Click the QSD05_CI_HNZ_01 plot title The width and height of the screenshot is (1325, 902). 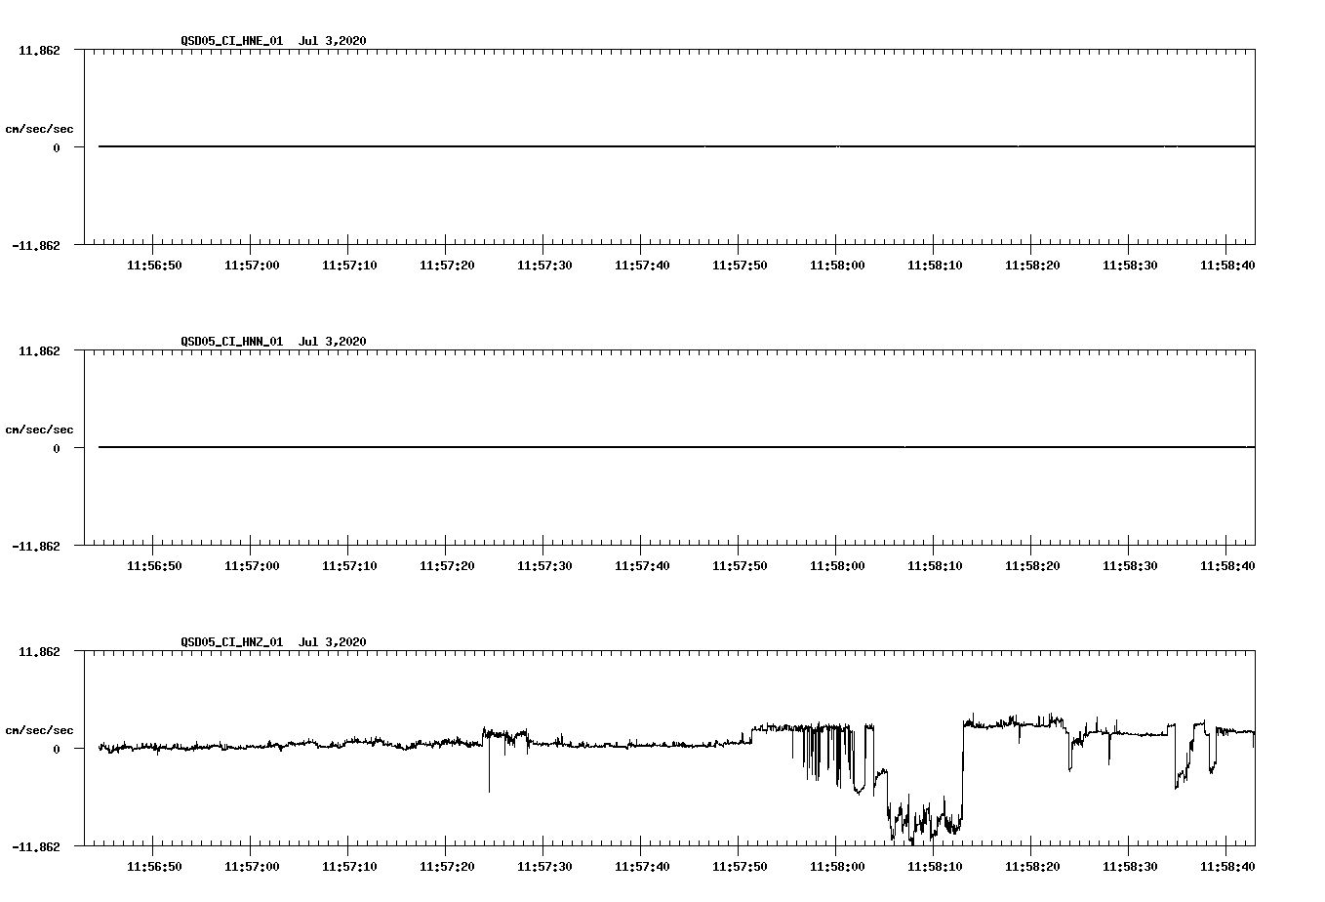click(273, 642)
